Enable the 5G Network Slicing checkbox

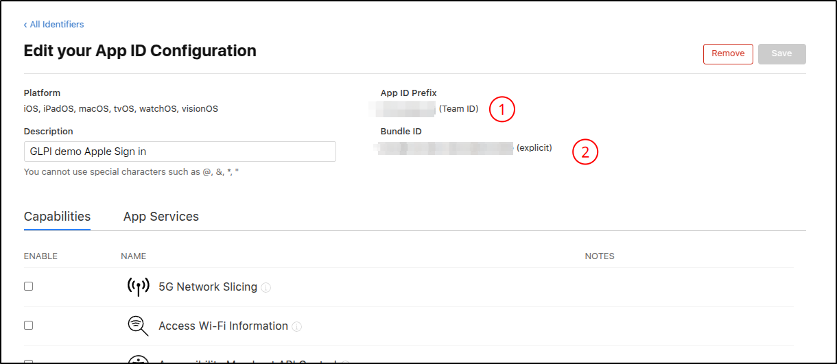(x=29, y=287)
